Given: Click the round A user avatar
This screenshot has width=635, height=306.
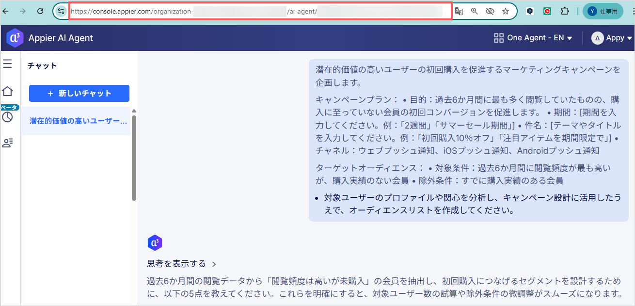Looking at the screenshot, I should coord(598,38).
